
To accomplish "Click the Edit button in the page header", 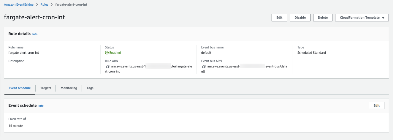I will tap(279, 18).
